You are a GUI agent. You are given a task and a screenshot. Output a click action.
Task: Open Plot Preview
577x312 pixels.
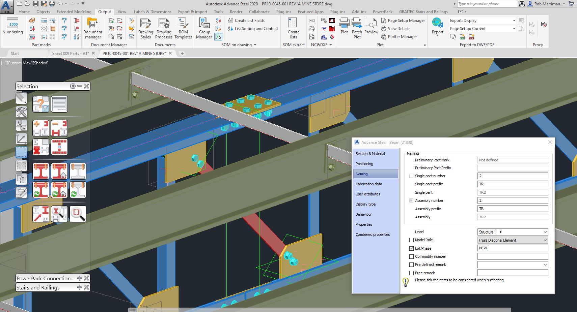click(371, 26)
